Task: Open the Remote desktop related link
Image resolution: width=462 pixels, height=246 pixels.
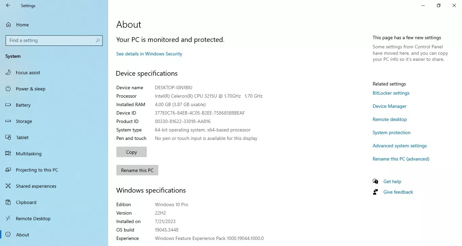Action: pyautogui.click(x=390, y=119)
